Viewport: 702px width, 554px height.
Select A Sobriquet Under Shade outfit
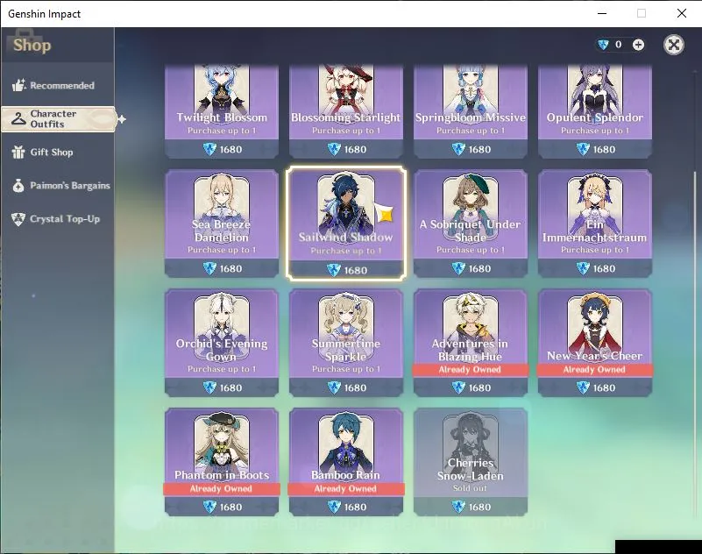click(471, 223)
